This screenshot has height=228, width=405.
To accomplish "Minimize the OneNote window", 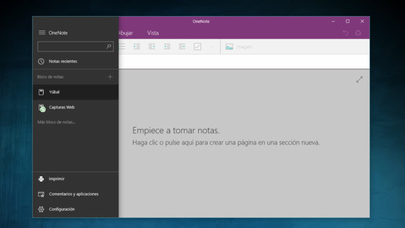I will pos(333,21).
